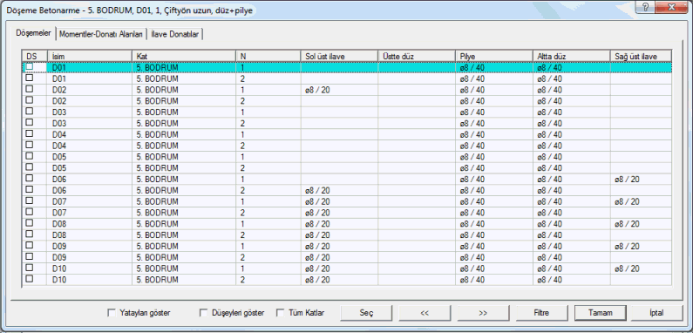Click the Pilye column header
This screenshot has height=333, width=693.
pos(493,56)
